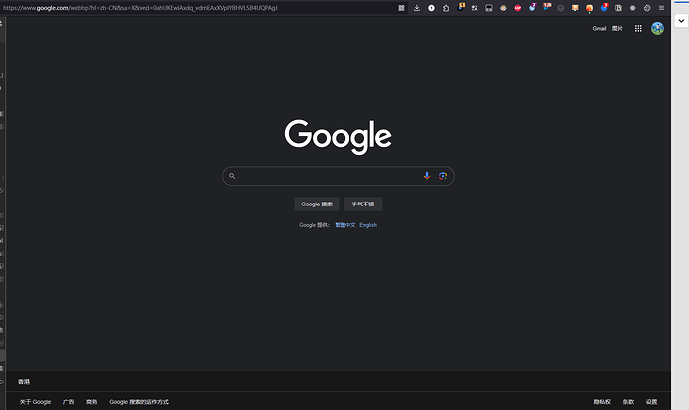Open the 图片 images link
The image size is (689, 410).
click(x=617, y=28)
